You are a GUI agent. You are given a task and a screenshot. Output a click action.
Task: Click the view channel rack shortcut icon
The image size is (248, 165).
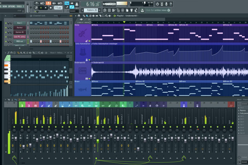[109, 10]
